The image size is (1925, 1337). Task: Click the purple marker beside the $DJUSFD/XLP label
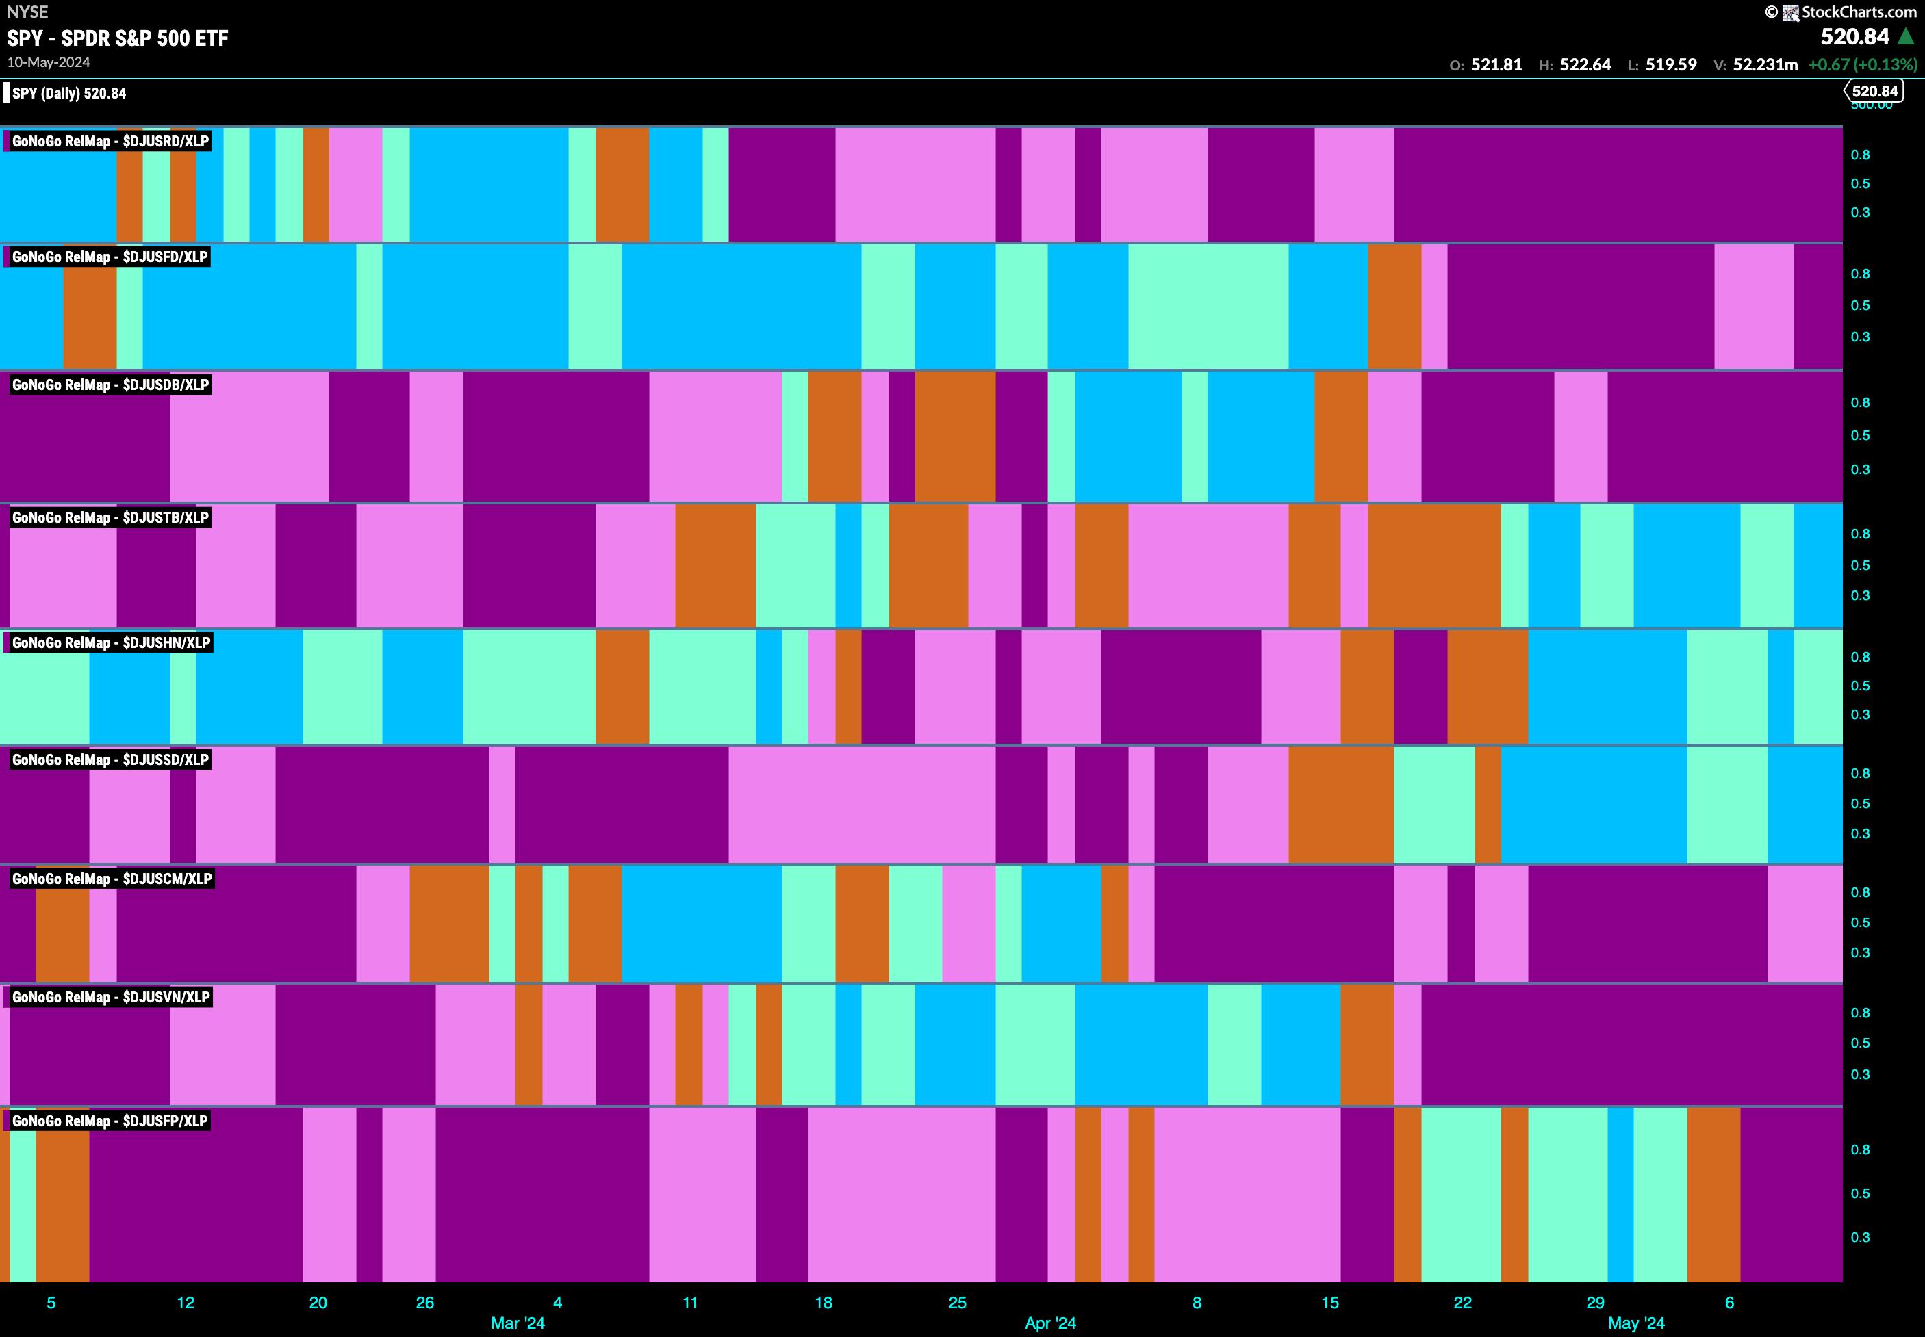7,257
